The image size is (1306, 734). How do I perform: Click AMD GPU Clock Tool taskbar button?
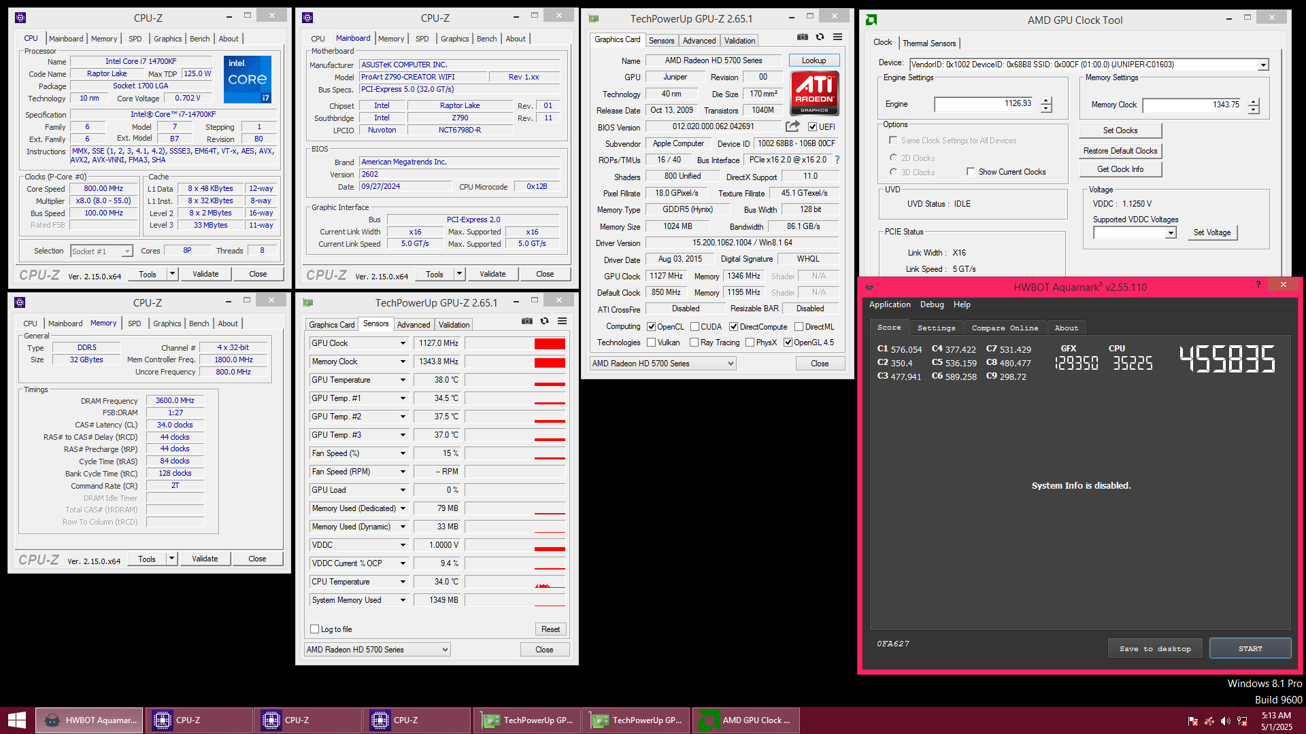[746, 720]
